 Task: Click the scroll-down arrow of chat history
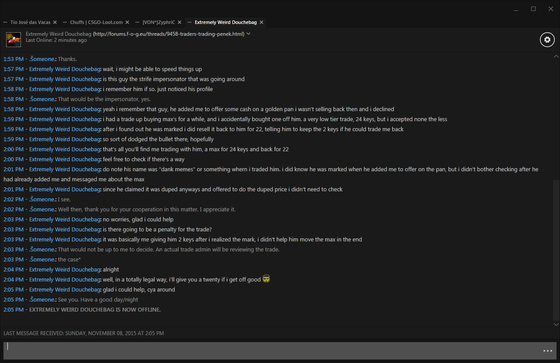(x=556, y=324)
